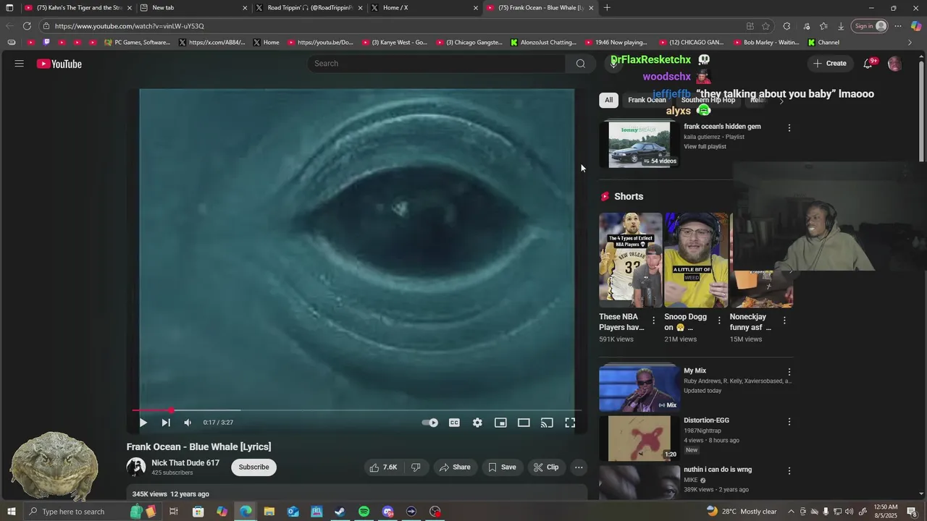Open the Windows Start menu
Screen dimensions: 927x521
coord(11,512)
